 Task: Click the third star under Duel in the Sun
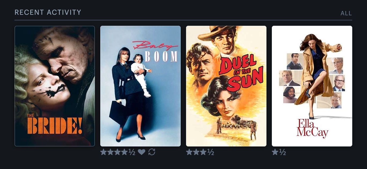203,152
